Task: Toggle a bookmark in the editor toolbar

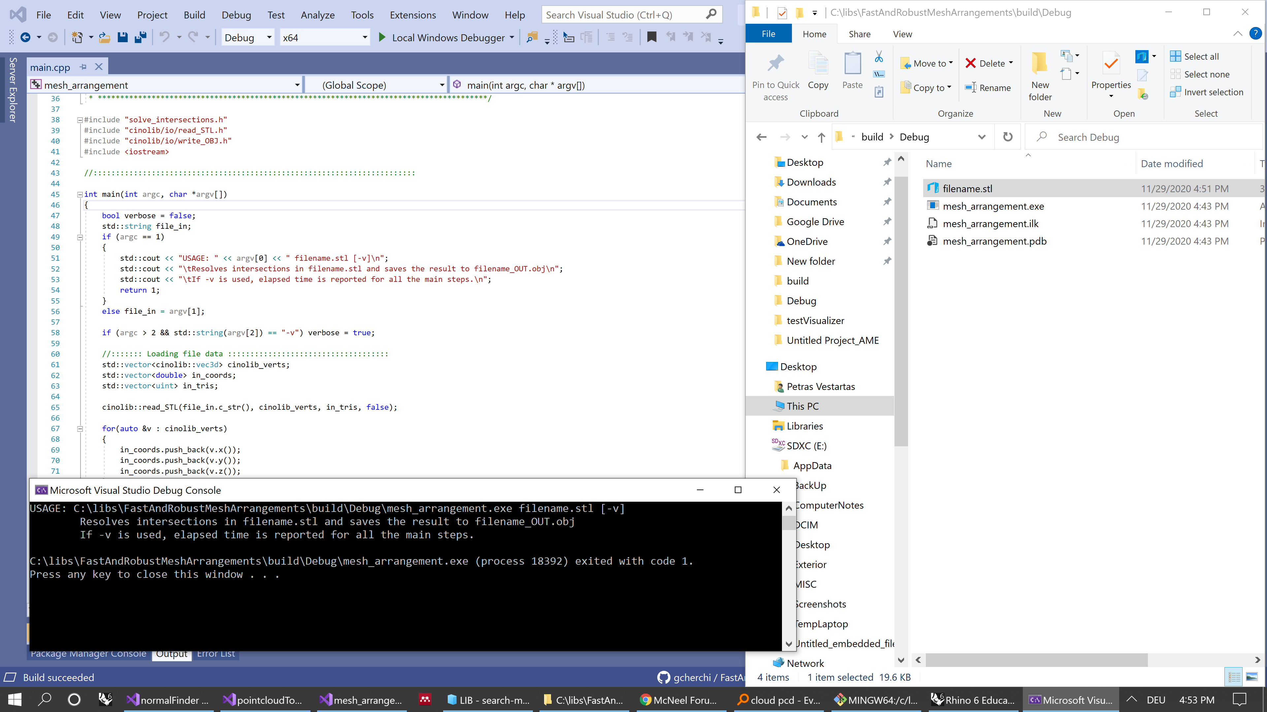Action: 652,37
